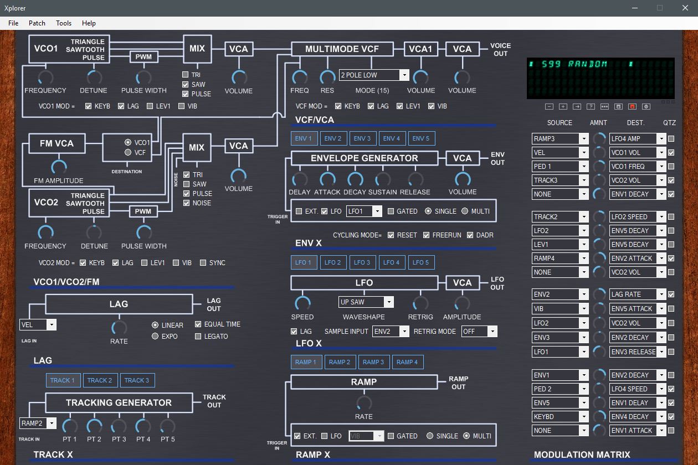Open the Patch menu

(37, 23)
